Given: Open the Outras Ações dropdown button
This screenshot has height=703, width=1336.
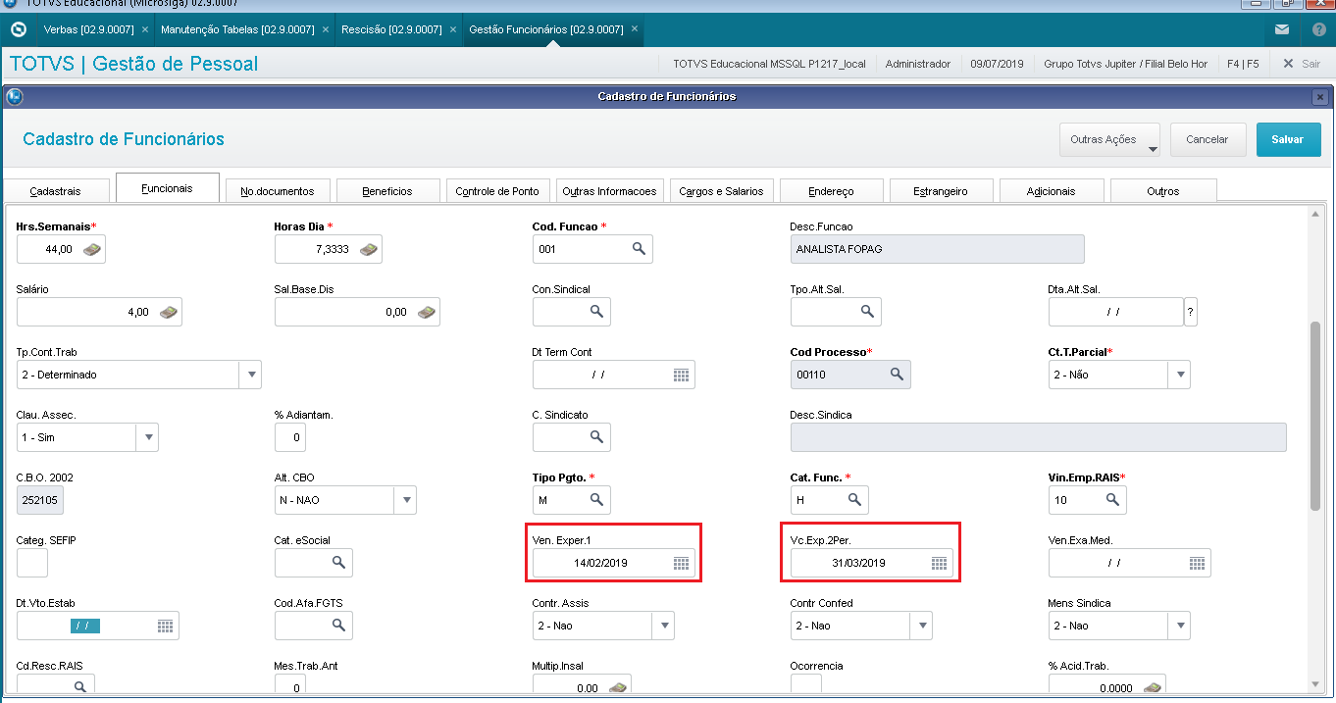Looking at the screenshot, I should pos(1110,140).
